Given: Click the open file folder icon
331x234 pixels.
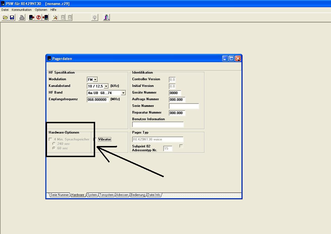Looking at the screenshot, I should click(5, 17).
